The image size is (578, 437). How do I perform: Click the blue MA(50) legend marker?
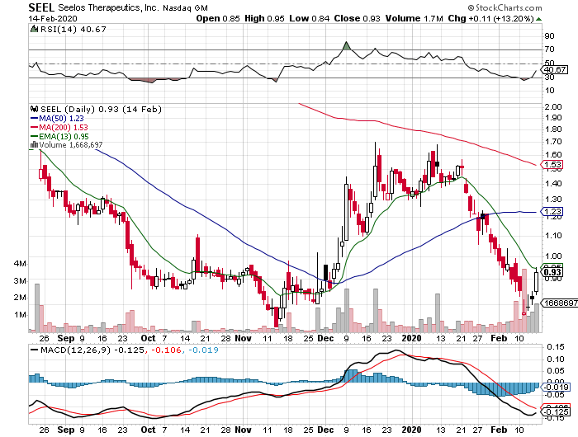(x=33, y=118)
